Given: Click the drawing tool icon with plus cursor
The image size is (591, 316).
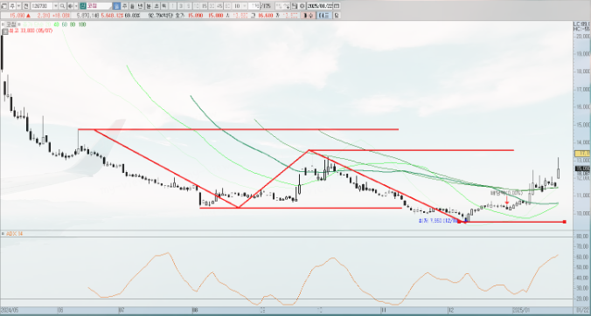Looking at the screenshot, I should tap(287, 5).
